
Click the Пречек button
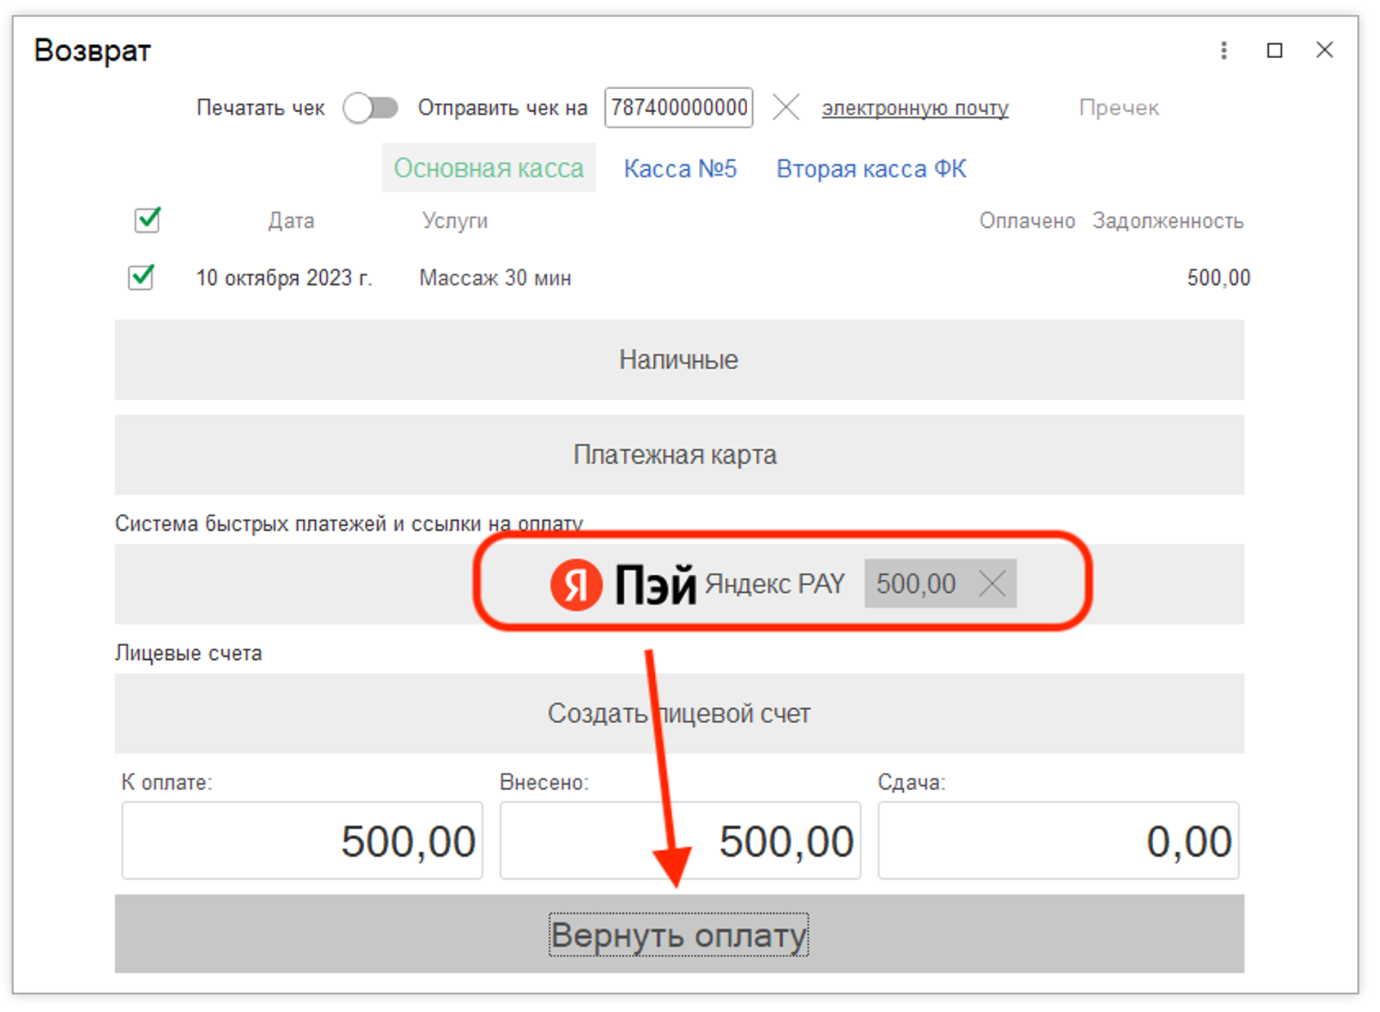coord(1119,108)
